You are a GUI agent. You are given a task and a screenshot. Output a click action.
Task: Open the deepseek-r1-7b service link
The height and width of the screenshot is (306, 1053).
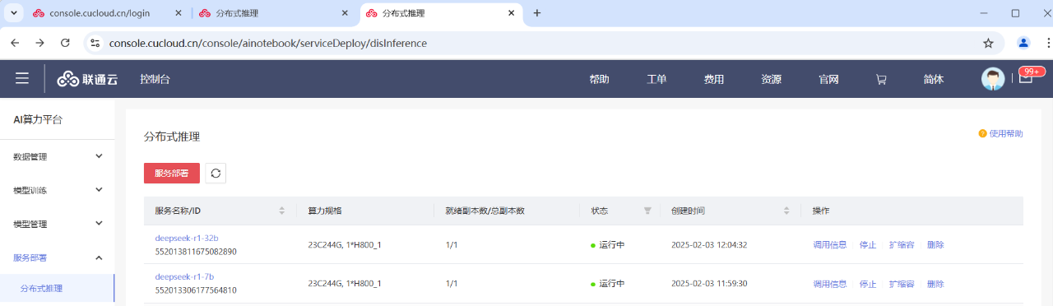[x=184, y=277]
